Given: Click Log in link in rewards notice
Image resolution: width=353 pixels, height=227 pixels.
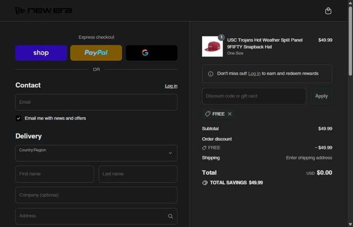Looking at the screenshot, I should tap(254, 74).
